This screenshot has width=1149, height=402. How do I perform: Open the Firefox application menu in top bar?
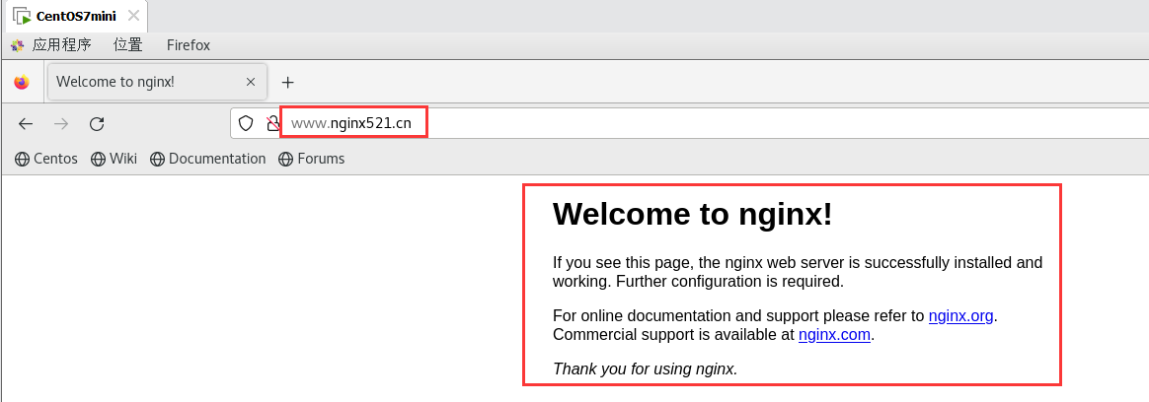point(189,45)
